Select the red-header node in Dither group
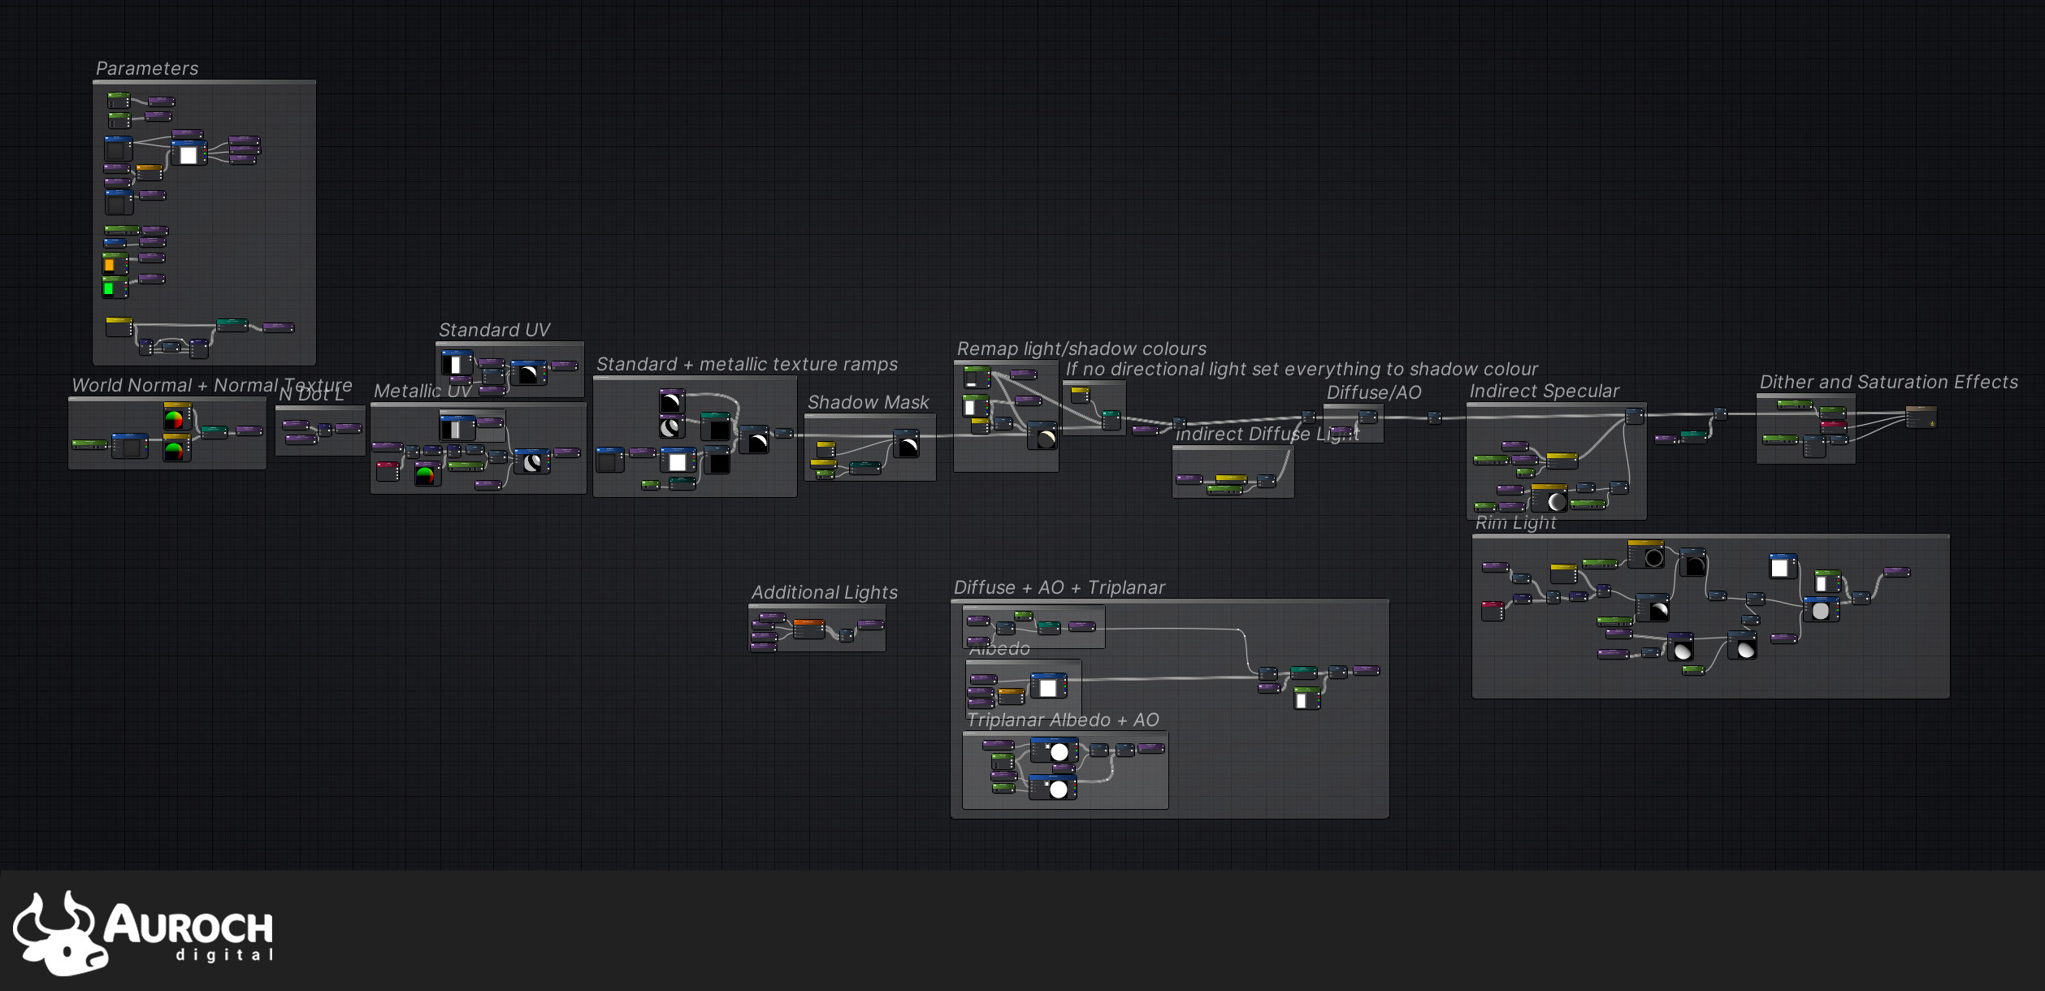 (x=1833, y=426)
